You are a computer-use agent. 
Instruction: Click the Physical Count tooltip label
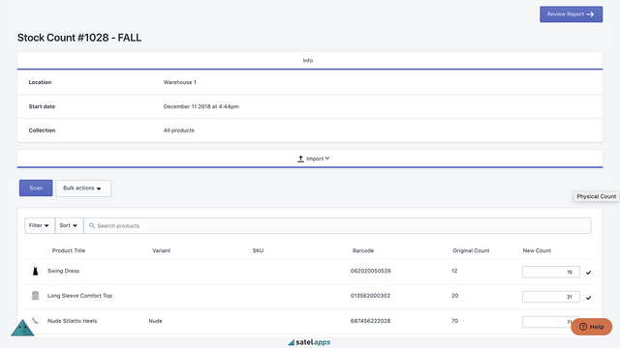coord(596,196)
